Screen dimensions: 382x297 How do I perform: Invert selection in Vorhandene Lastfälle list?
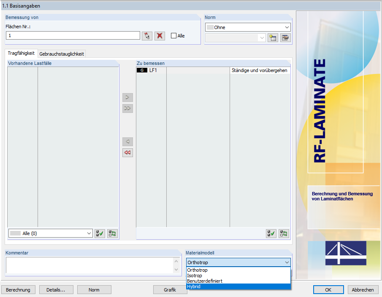[112, 233]
